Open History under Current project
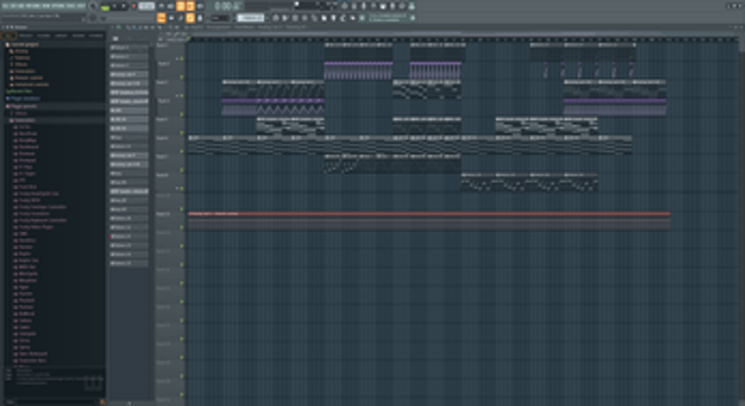This screenshot has width=745, height=406. 21,51
